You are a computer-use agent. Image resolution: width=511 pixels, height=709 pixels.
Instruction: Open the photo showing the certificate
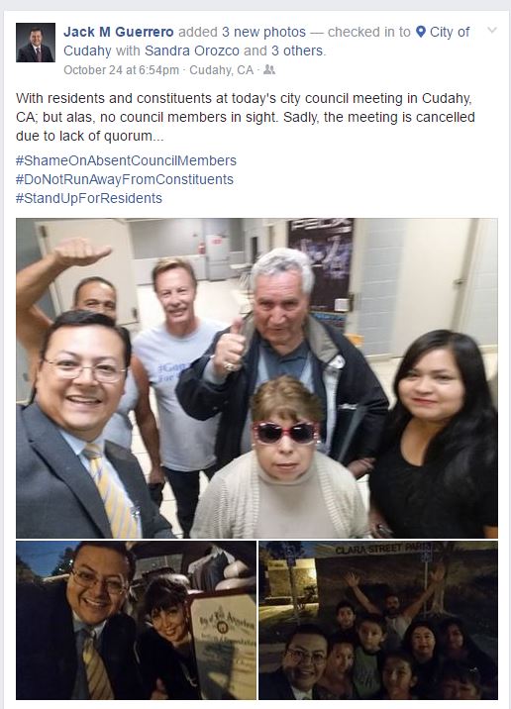pyautogui.click(x=136, y=620)
